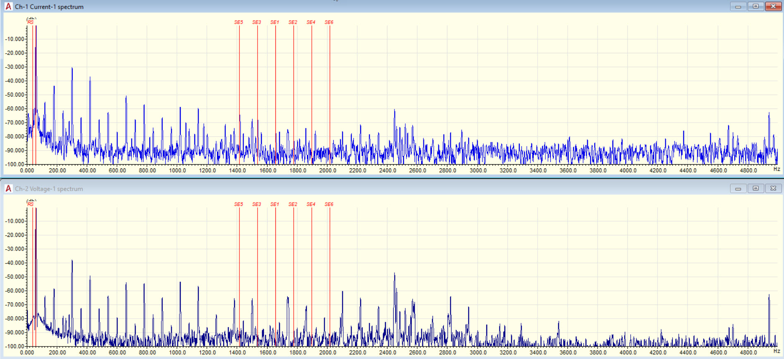Image resolution: width=784 pixels, height=359 pixels.
Task: Click the 4800.0 axis label in Current spectrum
Action: [x=748, y=170]
